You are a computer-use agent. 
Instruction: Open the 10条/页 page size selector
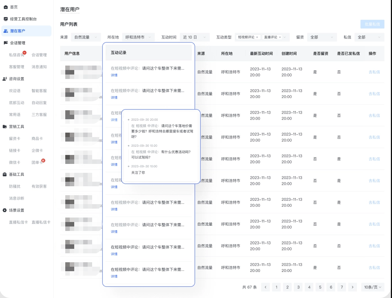point(373,287)
